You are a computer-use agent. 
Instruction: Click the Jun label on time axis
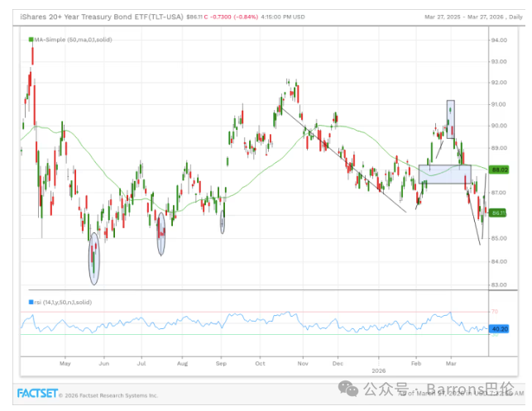[104, 364]
